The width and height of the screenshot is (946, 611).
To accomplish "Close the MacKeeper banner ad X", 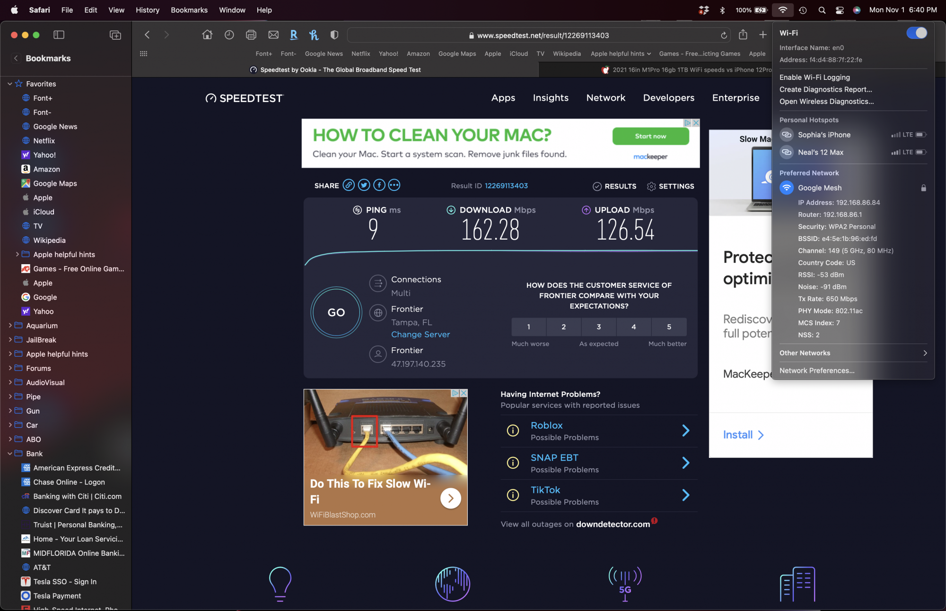I will [x=696, y=123].
